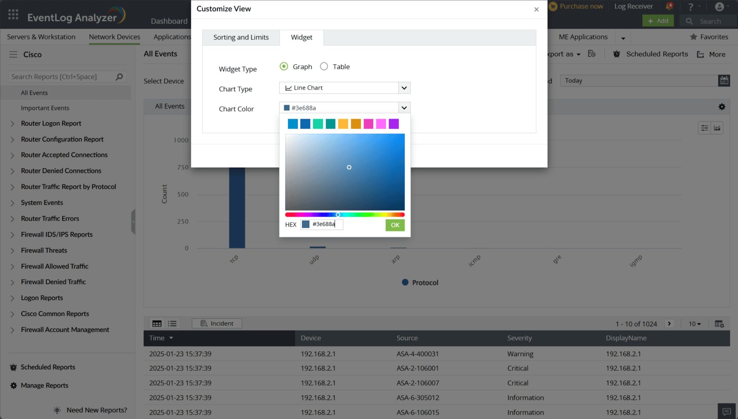Open the apps grid launcher icon
Viewport: 738px width, 419px height.
tap(13, 15)
